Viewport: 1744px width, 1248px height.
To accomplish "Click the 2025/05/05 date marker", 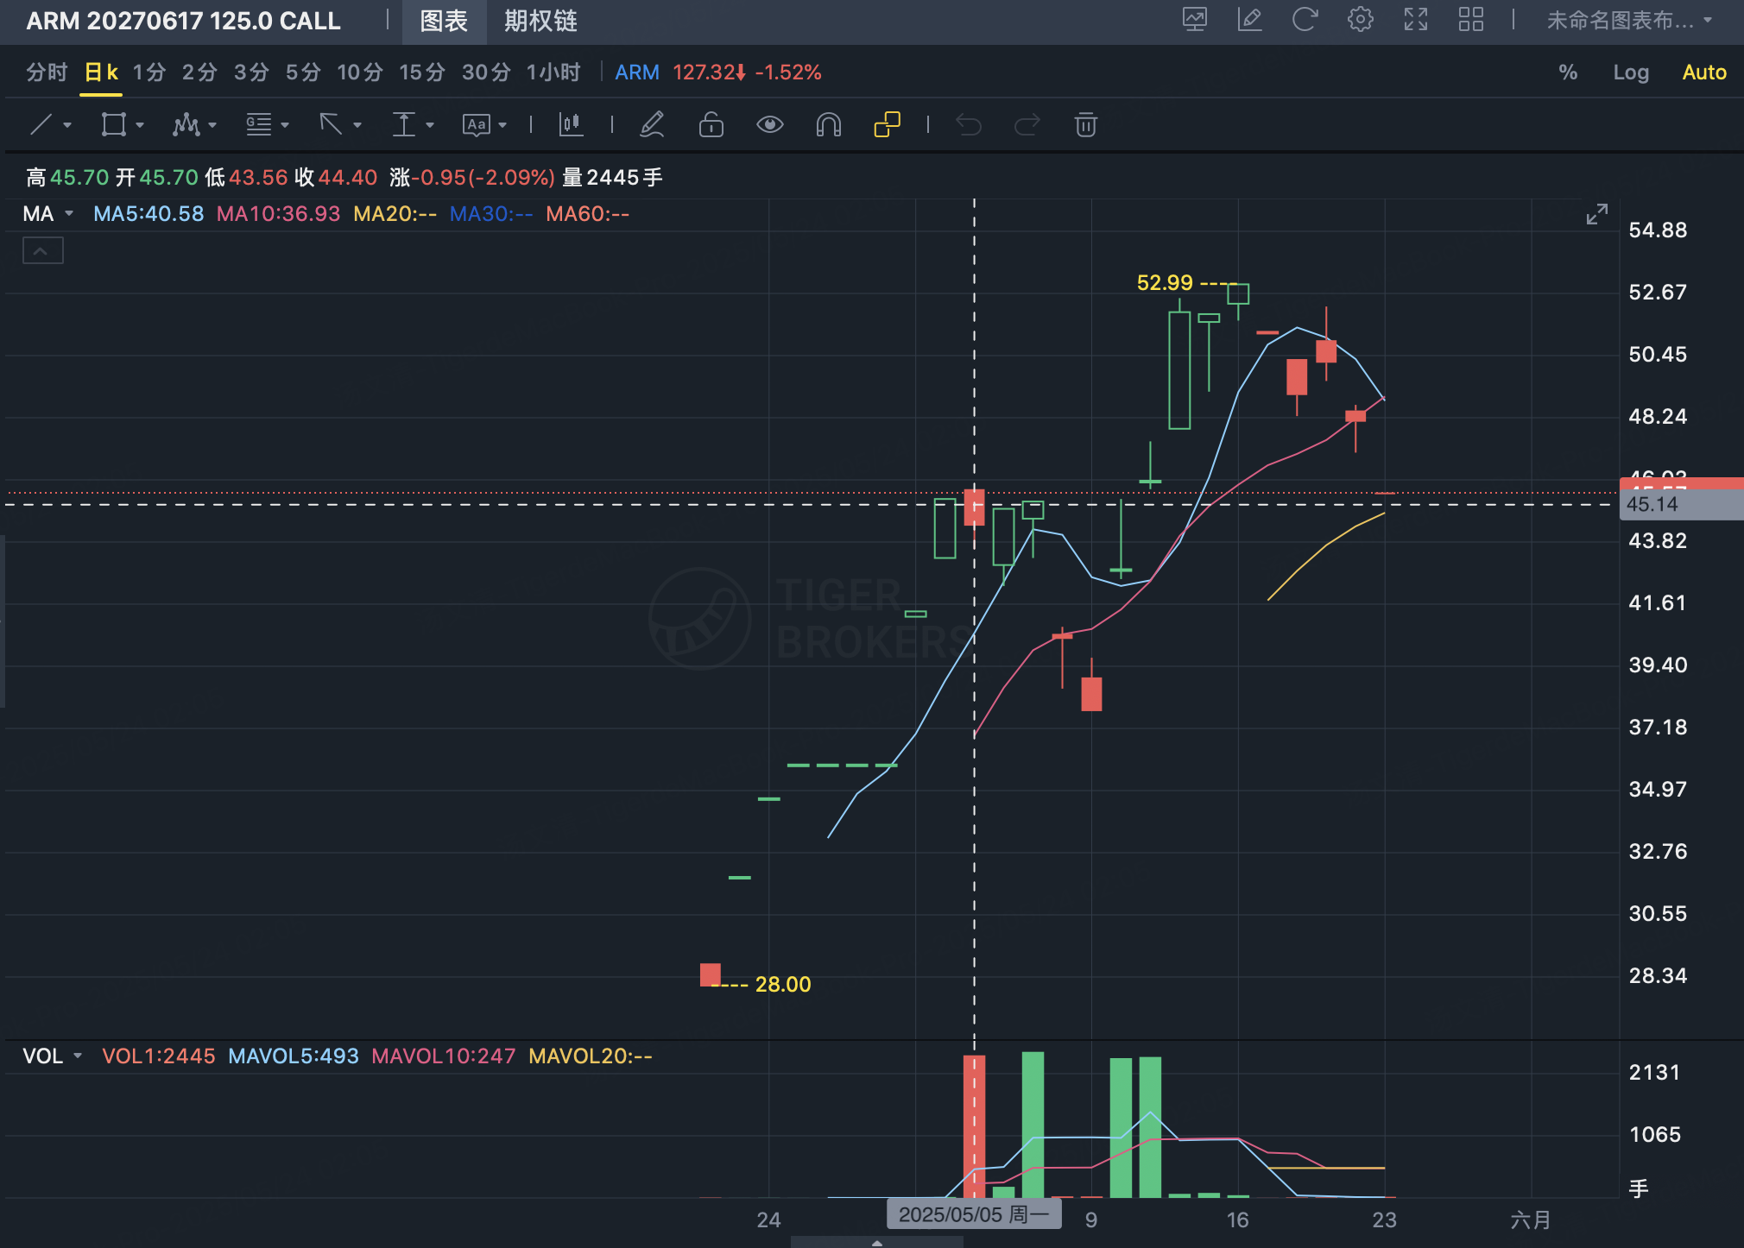I will (974, 1214).
